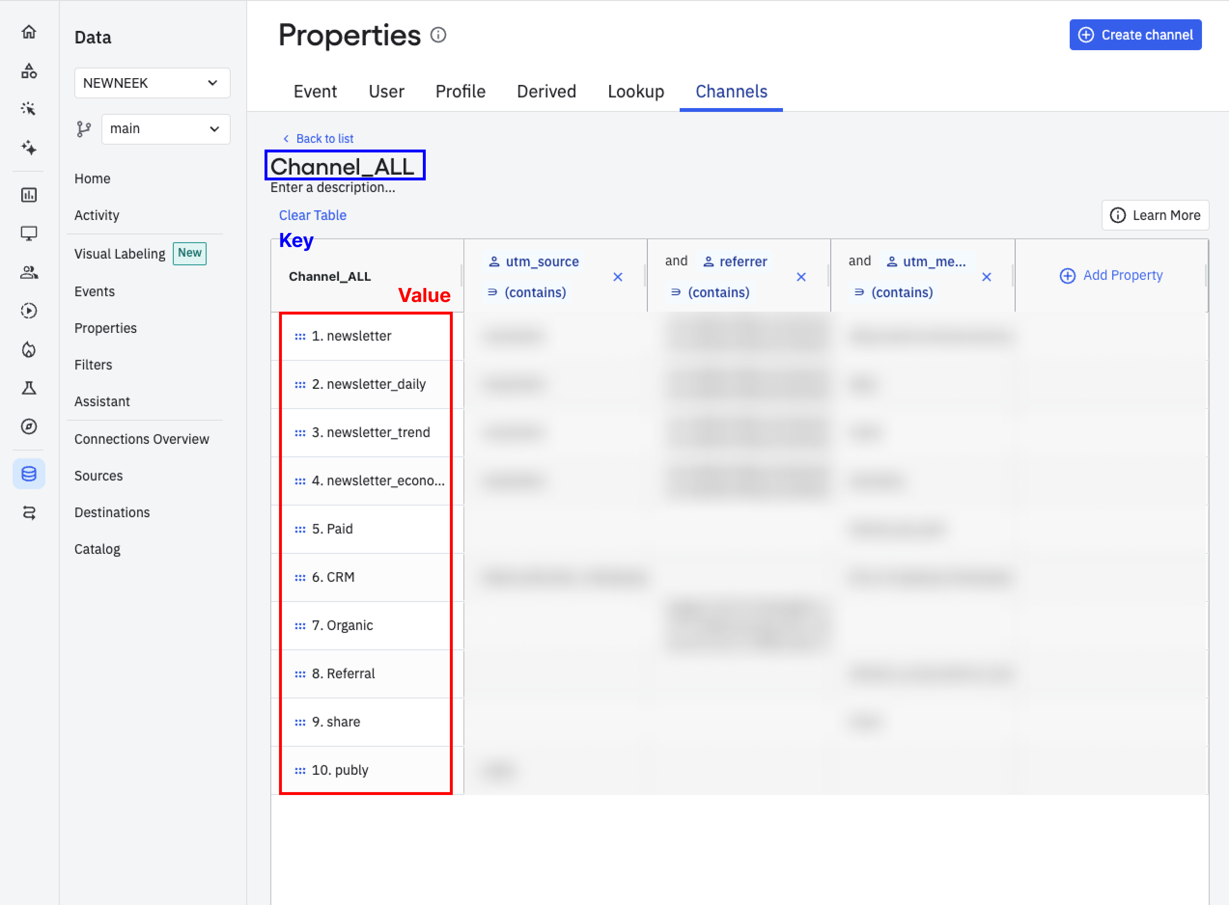Remove the utm_me... property column
This screenshot has height=905, width=1229.
[986, 277]
